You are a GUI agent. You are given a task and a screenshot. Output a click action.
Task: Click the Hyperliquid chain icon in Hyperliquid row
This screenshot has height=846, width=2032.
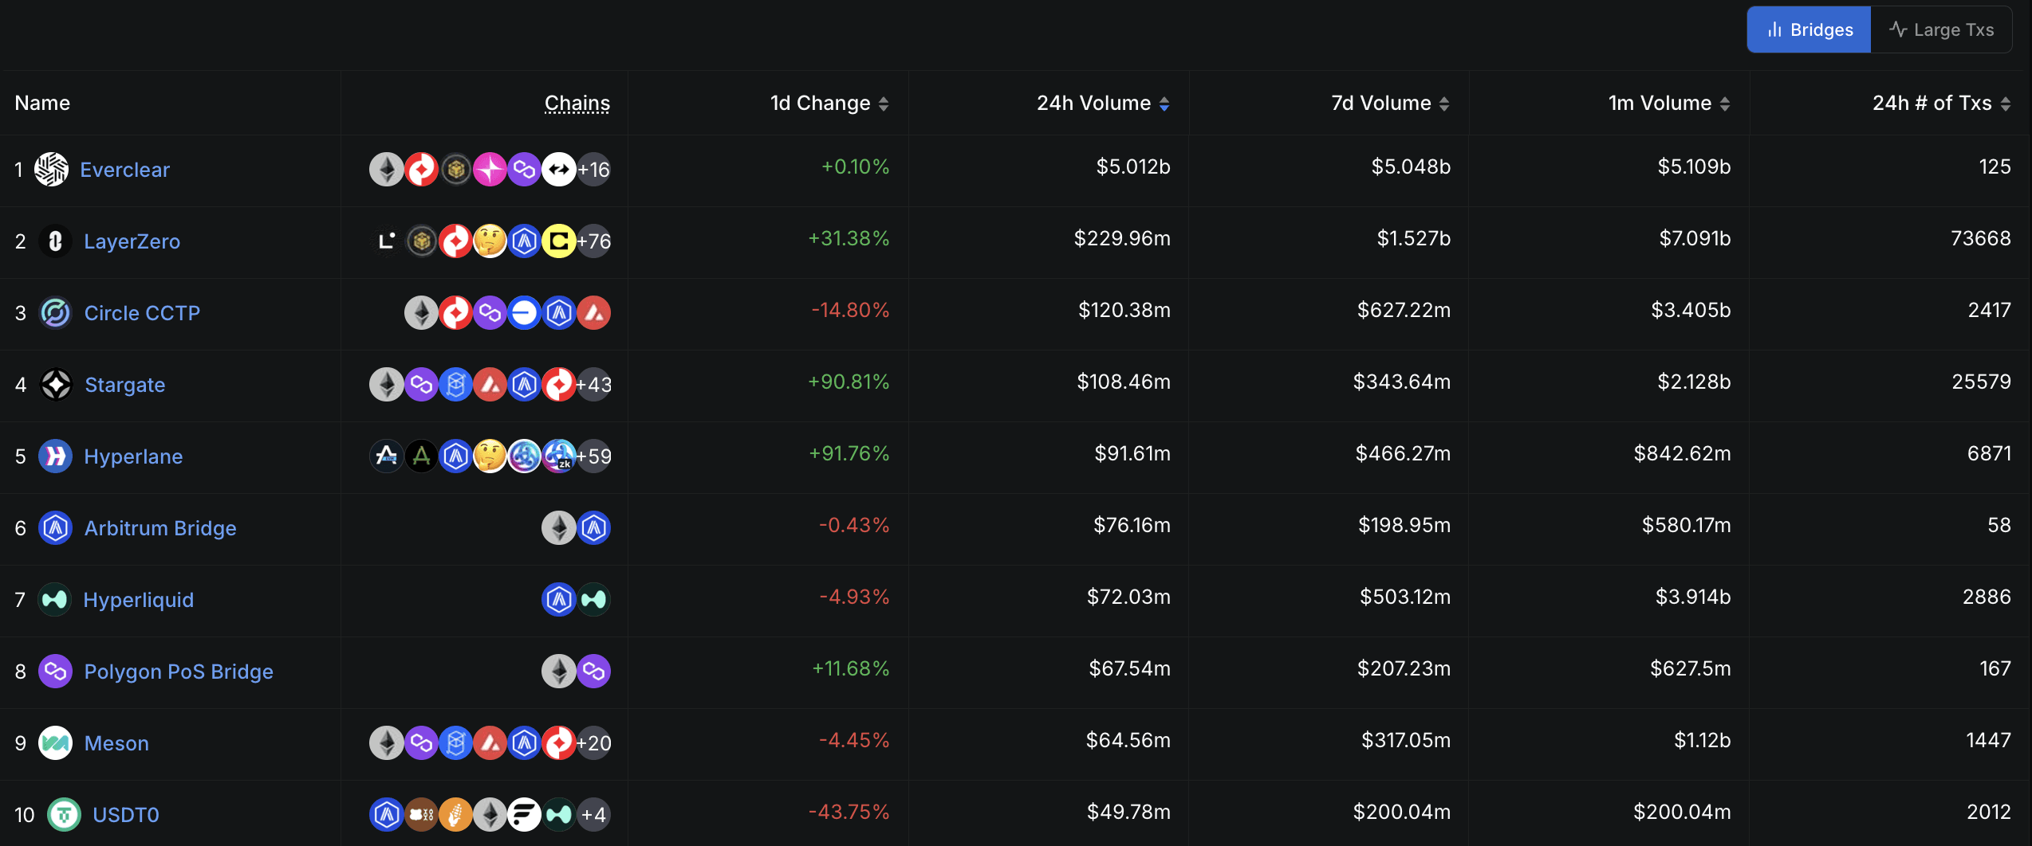[x=593, y=599]
